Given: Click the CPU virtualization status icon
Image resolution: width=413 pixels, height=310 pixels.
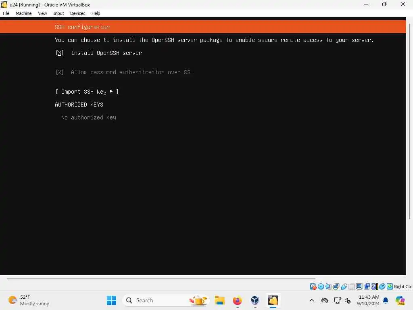Looking at the screenshot, I should [375, 287].
